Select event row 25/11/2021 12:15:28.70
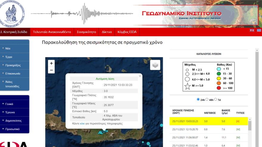 click(208, 129)
